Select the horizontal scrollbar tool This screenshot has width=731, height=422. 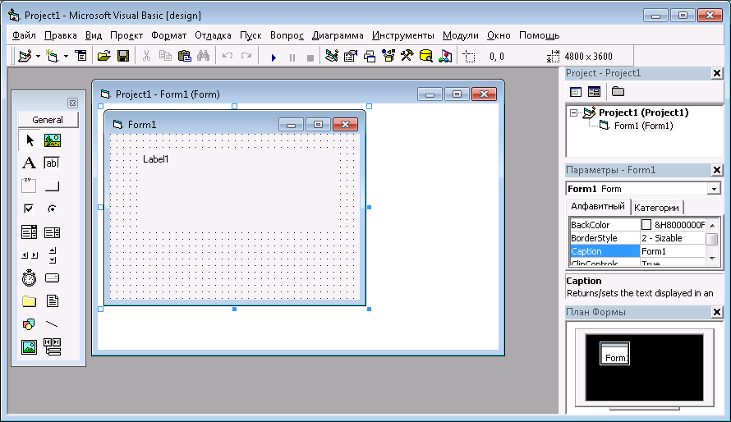click(x=29, y=255)
